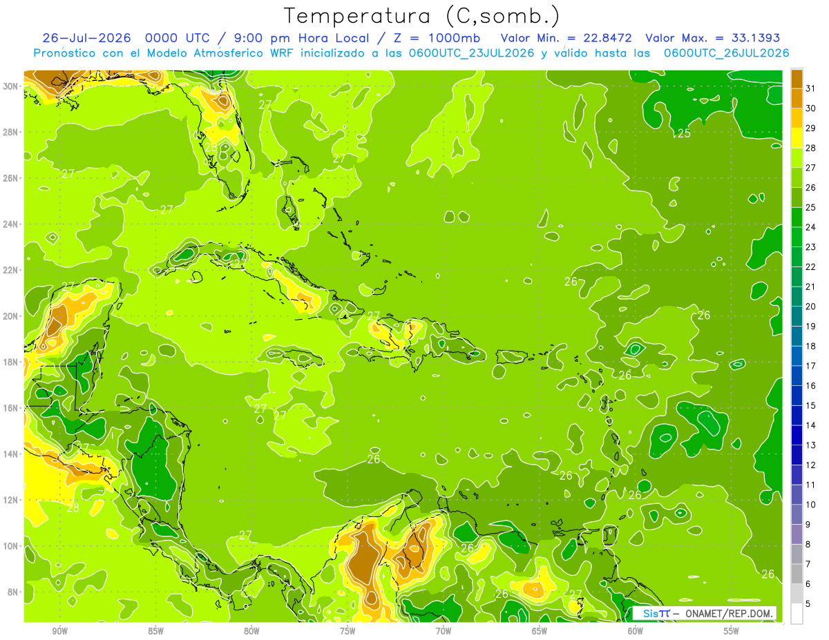Click the "75W" longitude label
The height and width of the screenshot is (640, 829).
pyautogui.click(x=347, y=631)
